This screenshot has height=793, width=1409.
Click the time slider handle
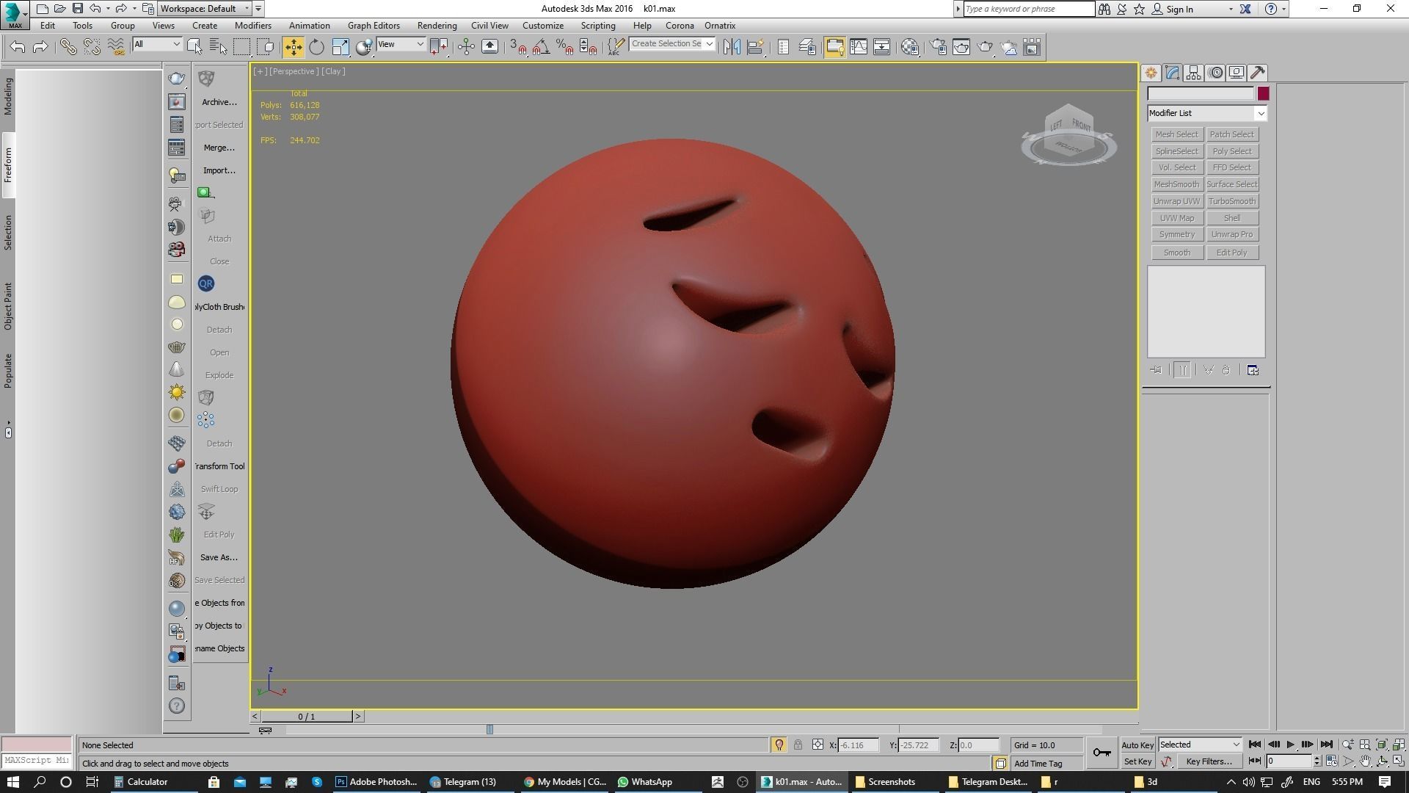coord(307,717)
